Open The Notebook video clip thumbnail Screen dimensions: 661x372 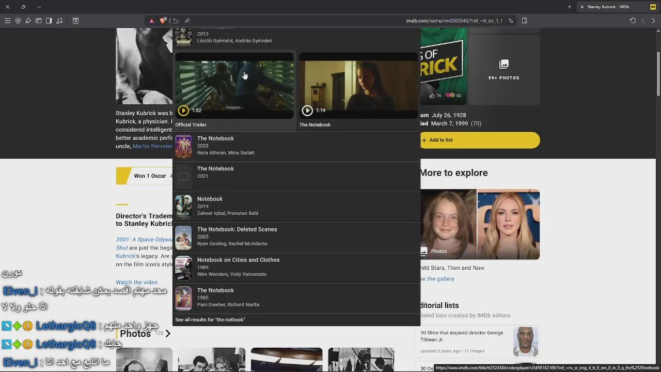click(x=358, y=86)
